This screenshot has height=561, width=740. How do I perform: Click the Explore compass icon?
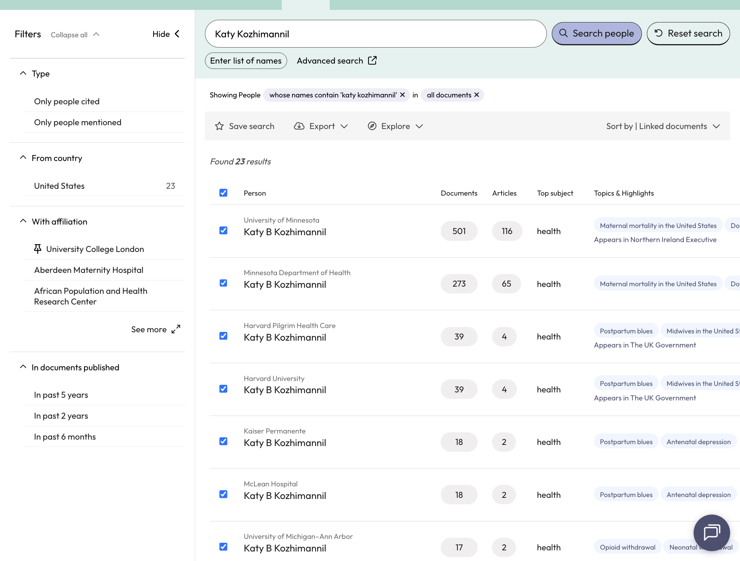pos(372,126)
